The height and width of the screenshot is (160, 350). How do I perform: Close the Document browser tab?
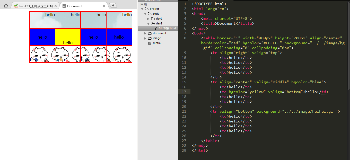pyautogui.click(x=104, y=6)
